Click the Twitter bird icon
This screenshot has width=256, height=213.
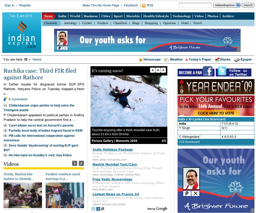222,71
